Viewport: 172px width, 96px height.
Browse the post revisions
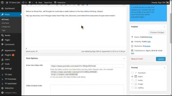pyautogui.click(x=147, y=46)
